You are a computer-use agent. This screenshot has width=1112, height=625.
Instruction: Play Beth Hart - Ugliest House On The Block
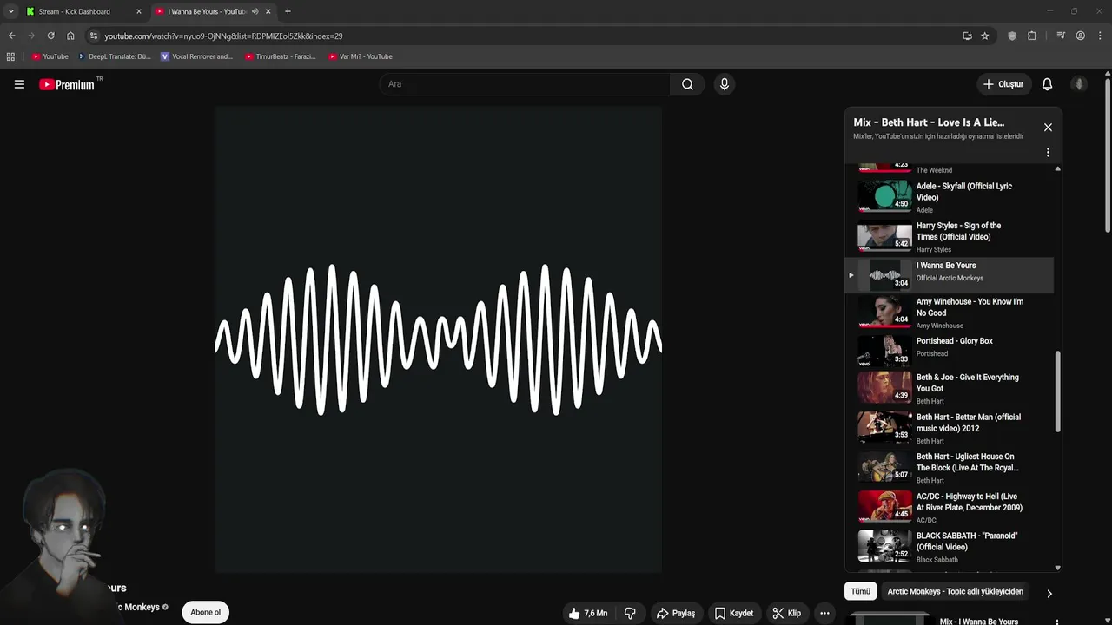950,468
